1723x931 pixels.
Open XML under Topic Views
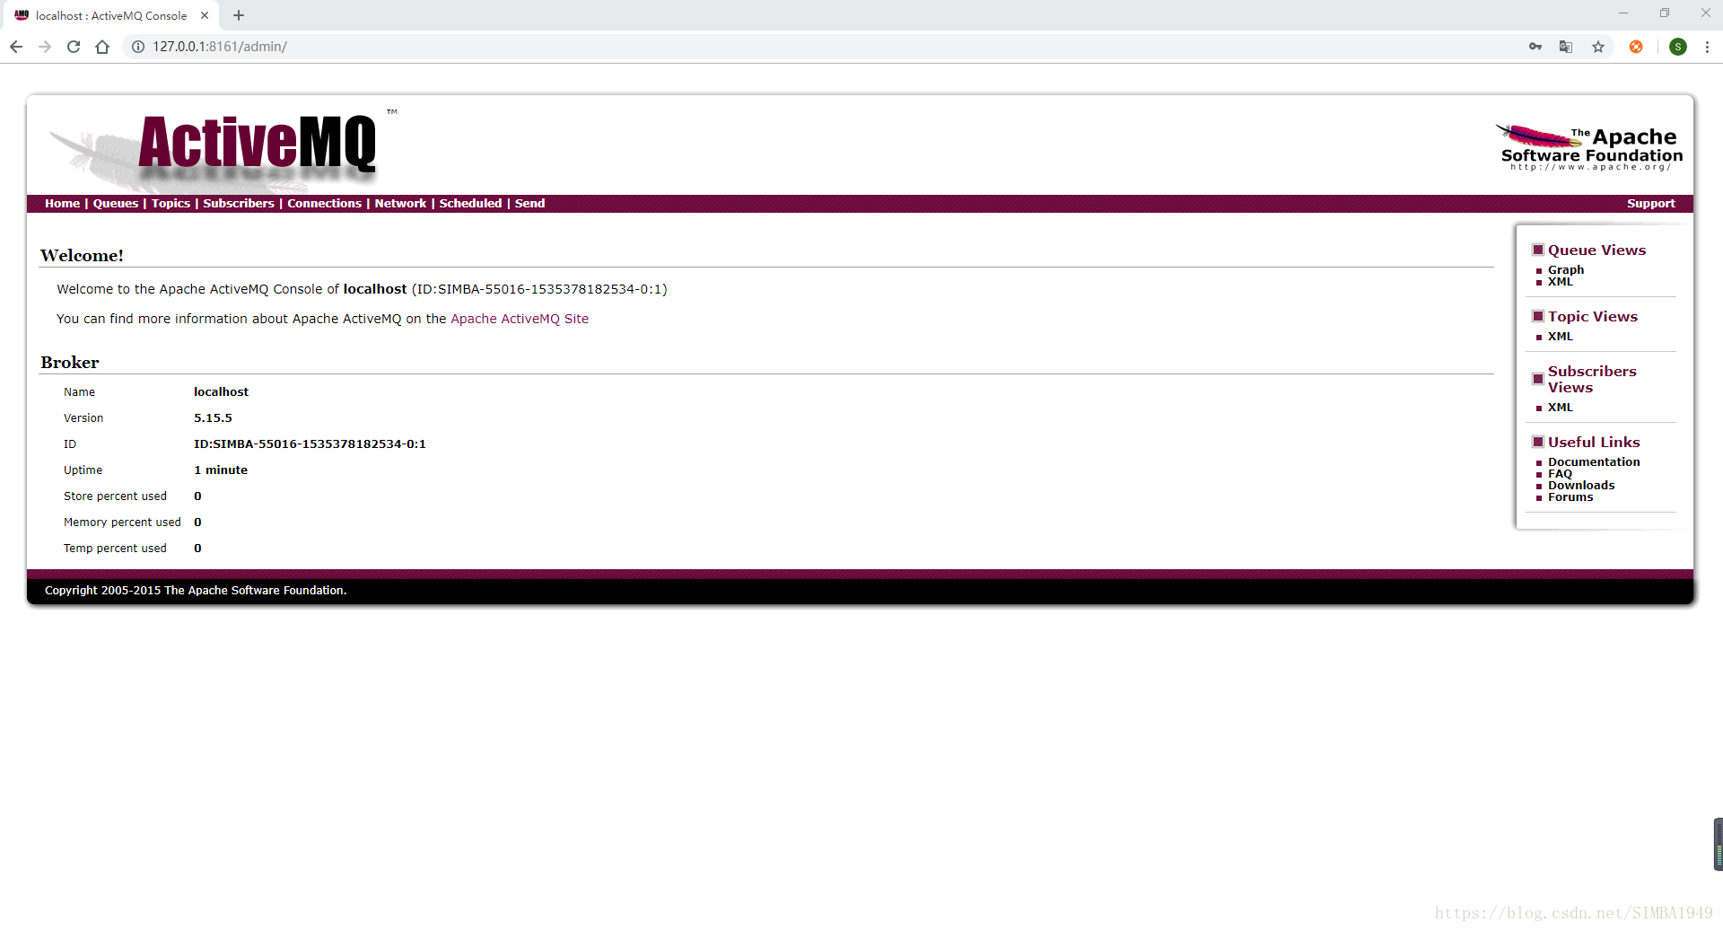[1560, 337]
